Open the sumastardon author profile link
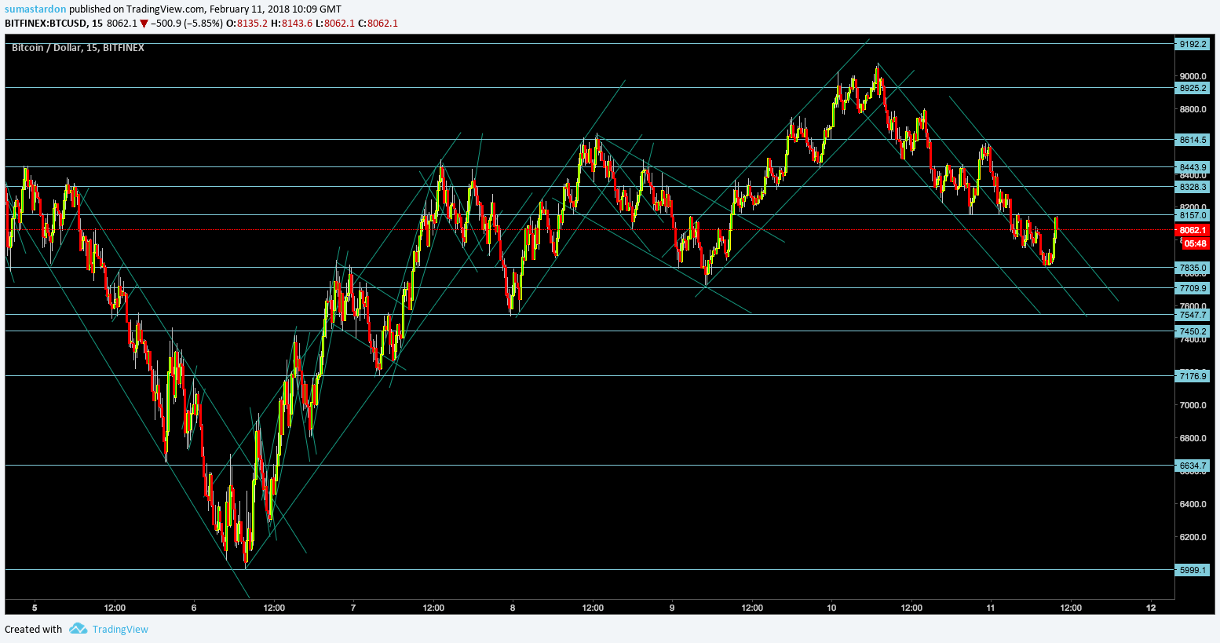This screenshot has width=1220, height=643. (35, 9)
